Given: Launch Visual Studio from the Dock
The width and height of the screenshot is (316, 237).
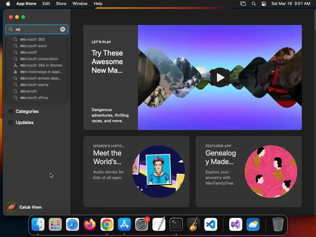Looking at the screenshot, I should point(236,224).
